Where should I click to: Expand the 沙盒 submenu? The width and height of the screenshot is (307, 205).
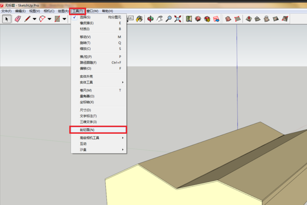tap(99, 150)
